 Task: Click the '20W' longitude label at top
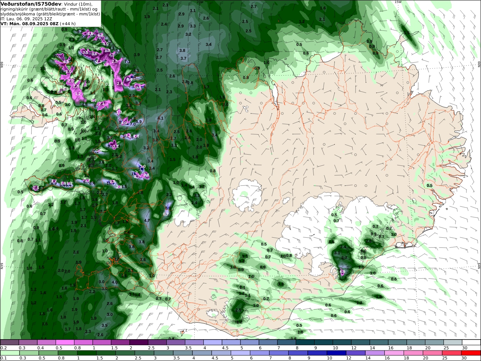pyautogui.click(x=200, y=2)
